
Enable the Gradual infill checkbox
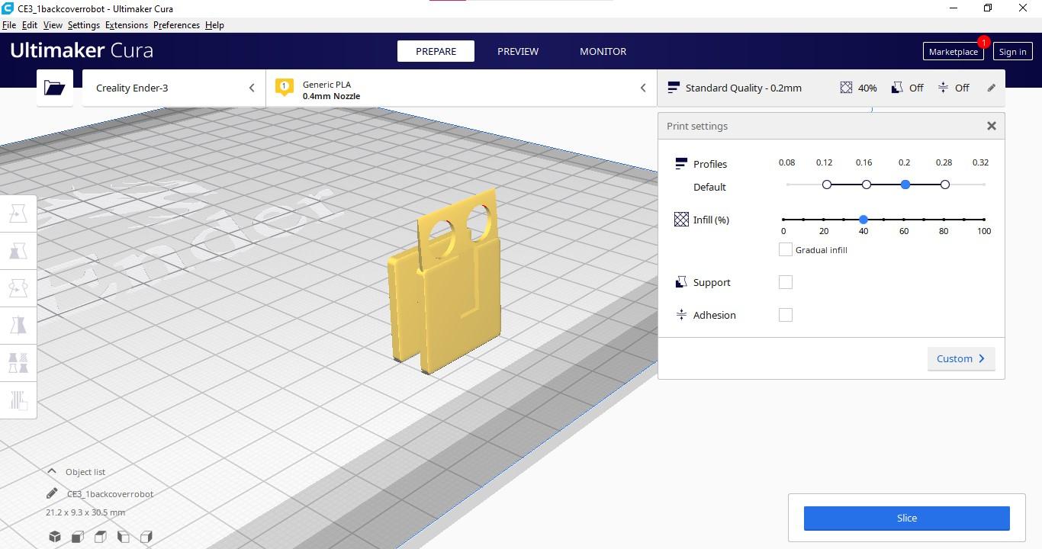(x=785, y=249)
